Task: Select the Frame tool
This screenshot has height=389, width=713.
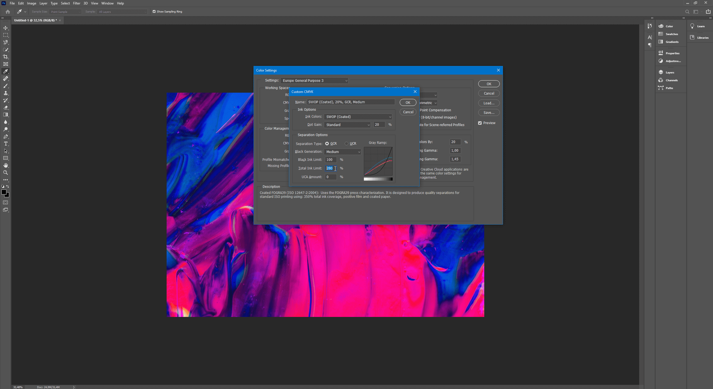Action: click(x=6, y=64)
